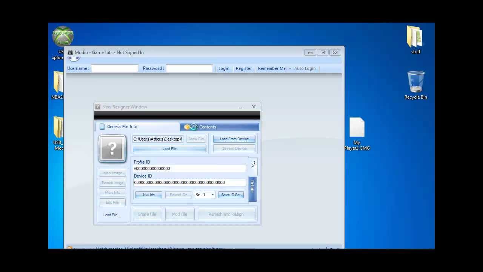The height and width of the screenshot is (272, 483).
Task: Toggle Auto Login option
Action: (x=305, y=68)
